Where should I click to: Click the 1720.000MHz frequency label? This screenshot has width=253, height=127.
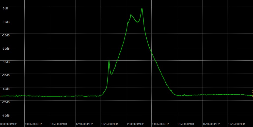[x=236, y=124]
